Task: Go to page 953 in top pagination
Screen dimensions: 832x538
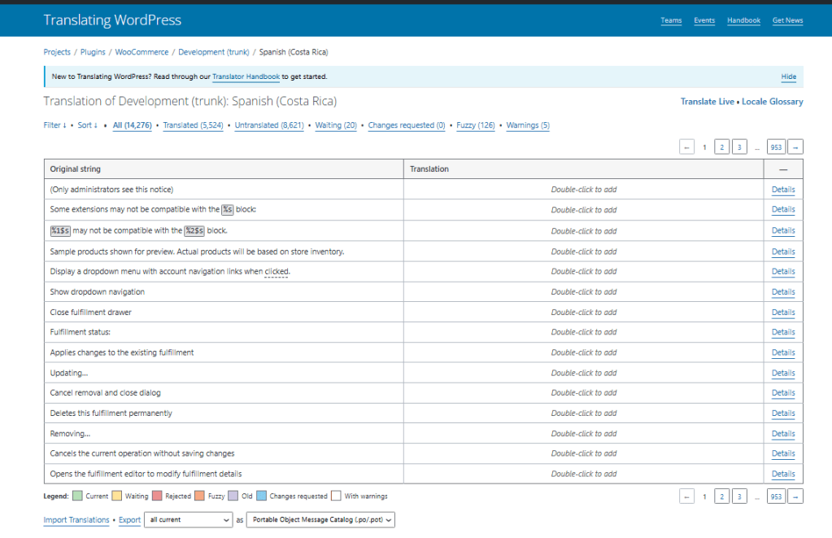Action: coord(776,147)
